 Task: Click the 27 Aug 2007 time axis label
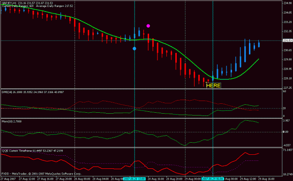[x=8, y=179]
